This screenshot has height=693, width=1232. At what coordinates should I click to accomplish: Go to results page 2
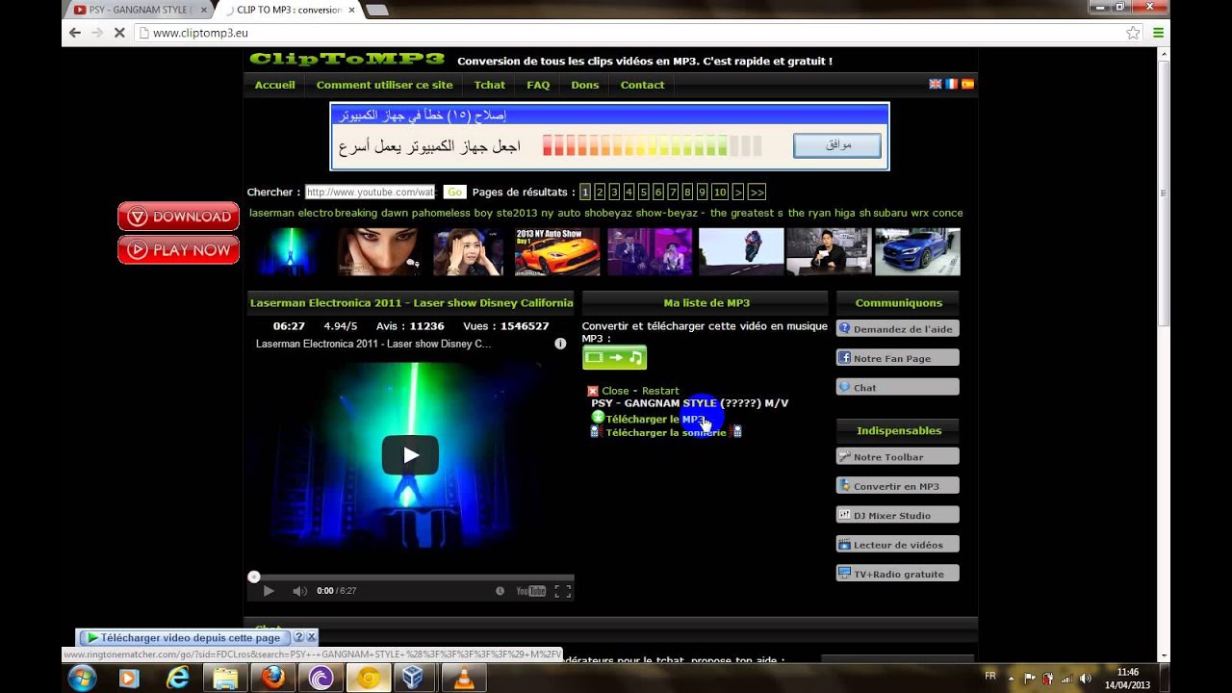tap(600, 192)
